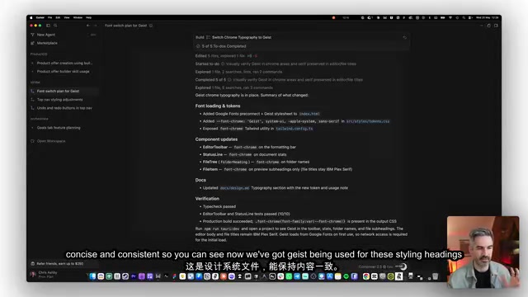Viewport: 528px width, 297px height.
Task: Open Telegram from the Dock
Action: [297, 276]
